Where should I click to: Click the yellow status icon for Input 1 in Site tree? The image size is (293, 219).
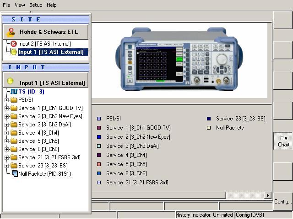(x=14, y=52)
